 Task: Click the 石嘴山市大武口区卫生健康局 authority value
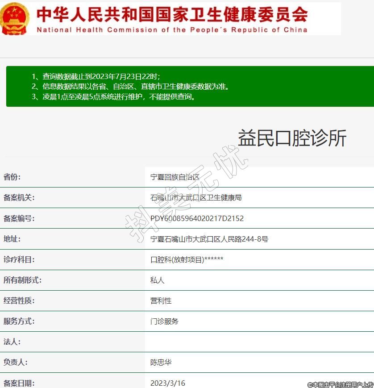coord(196,197)
